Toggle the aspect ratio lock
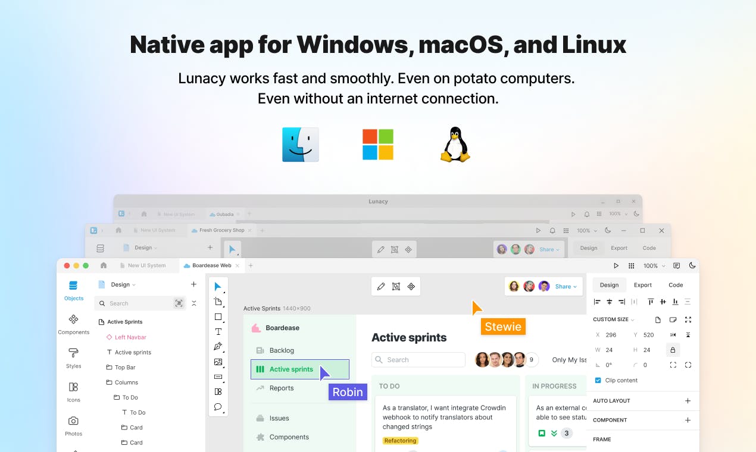Image resolution: width=756 pixels, height=452 pixels. (673, 350)
